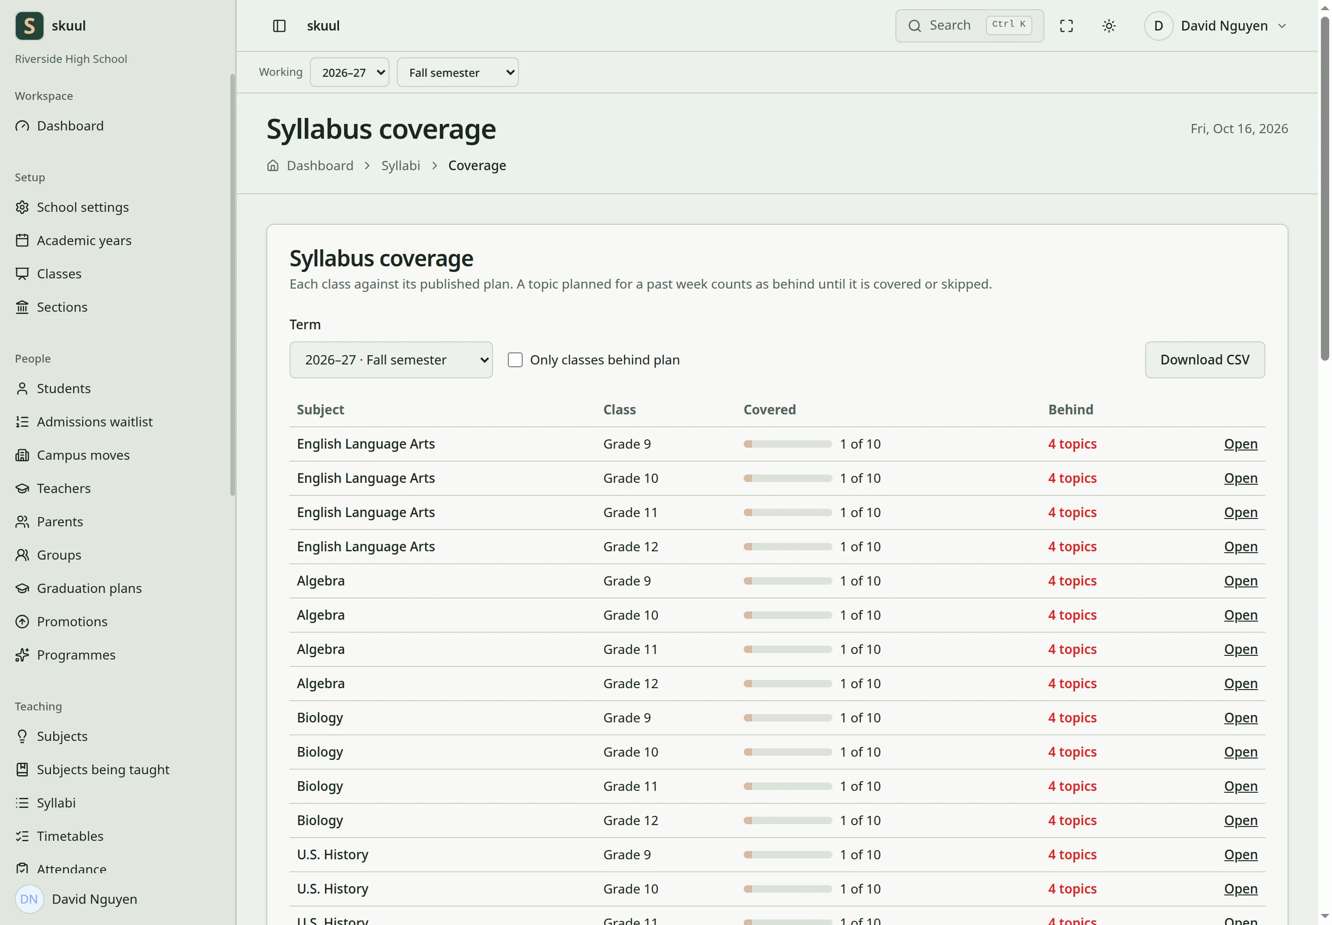Screen dimensions: 1332x925
Task: Click the Admissions waitlist list icon
Action: [x=22, y=421]
